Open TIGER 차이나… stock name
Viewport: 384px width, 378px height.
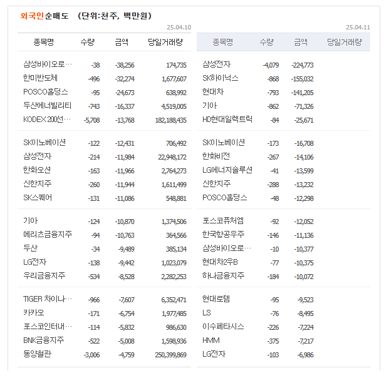coord(48,299)
